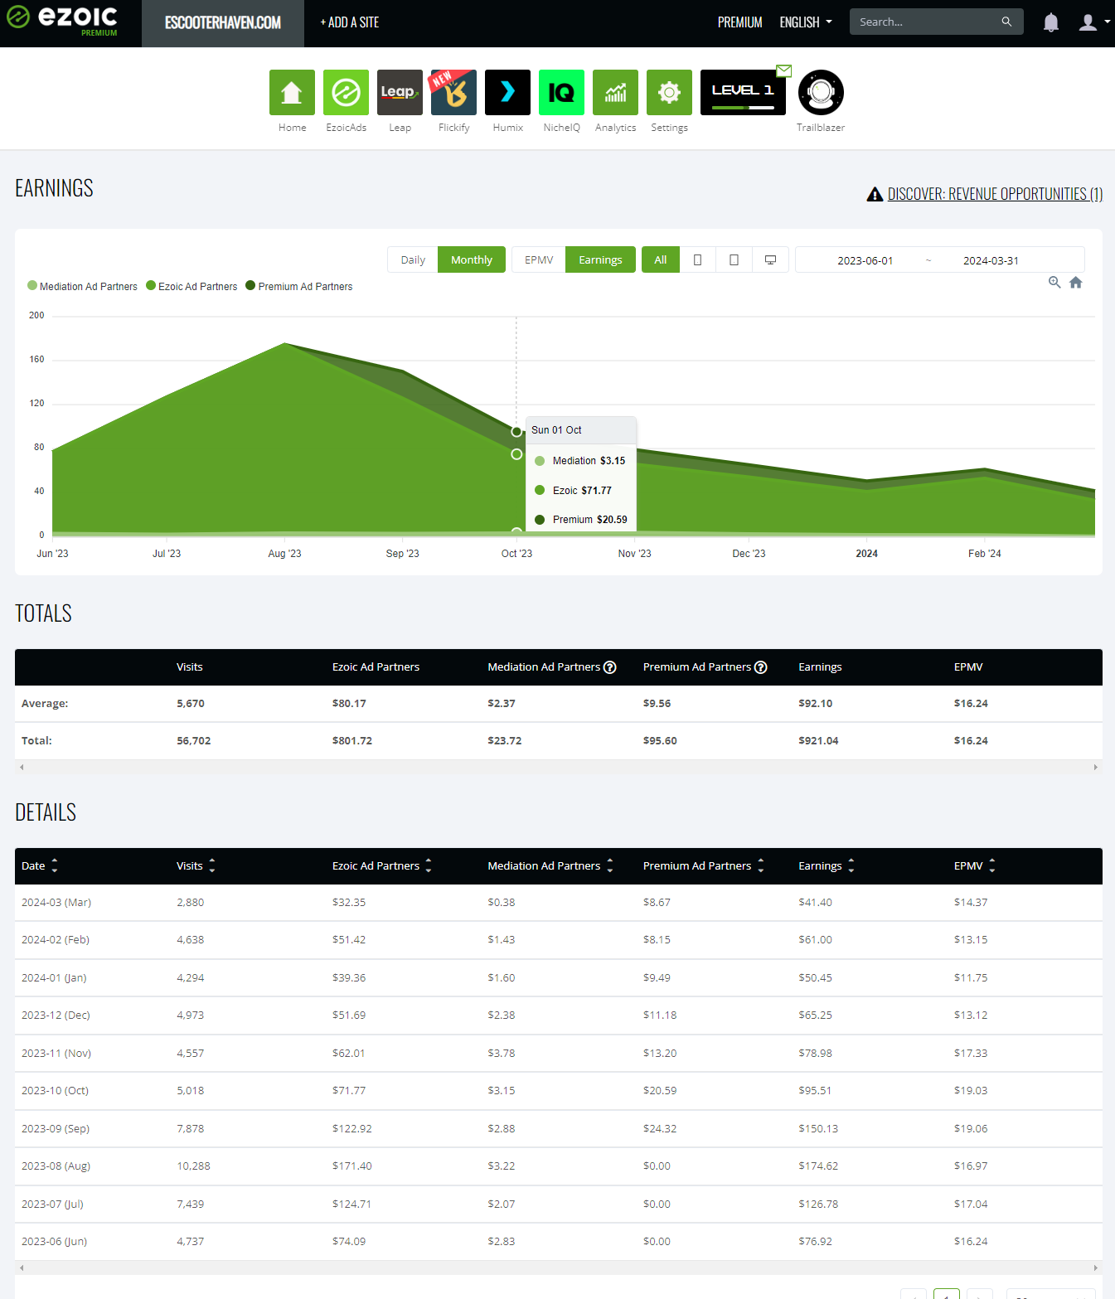Click totals table left scroll arrow
1115x1299 pixels.
[22, 768]
